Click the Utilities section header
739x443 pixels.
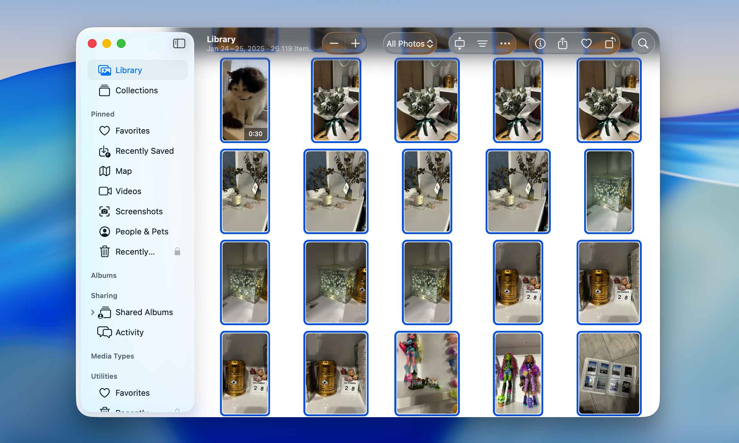tap(104, 376)
